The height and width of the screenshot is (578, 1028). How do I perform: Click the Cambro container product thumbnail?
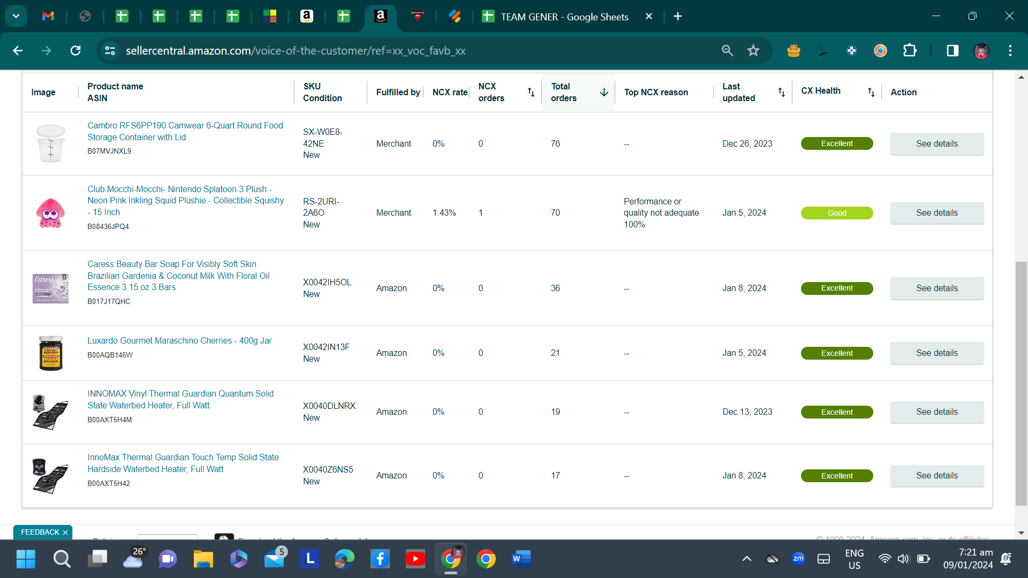(x=51, y=143)
